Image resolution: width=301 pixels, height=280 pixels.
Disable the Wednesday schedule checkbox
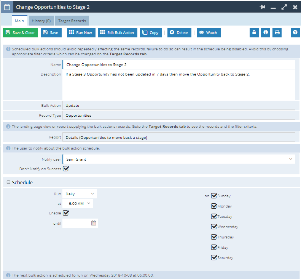click(x=214, y=227)
